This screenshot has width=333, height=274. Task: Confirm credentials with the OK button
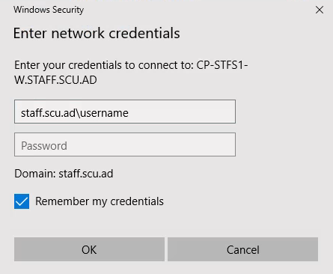(x=89, y=249)
